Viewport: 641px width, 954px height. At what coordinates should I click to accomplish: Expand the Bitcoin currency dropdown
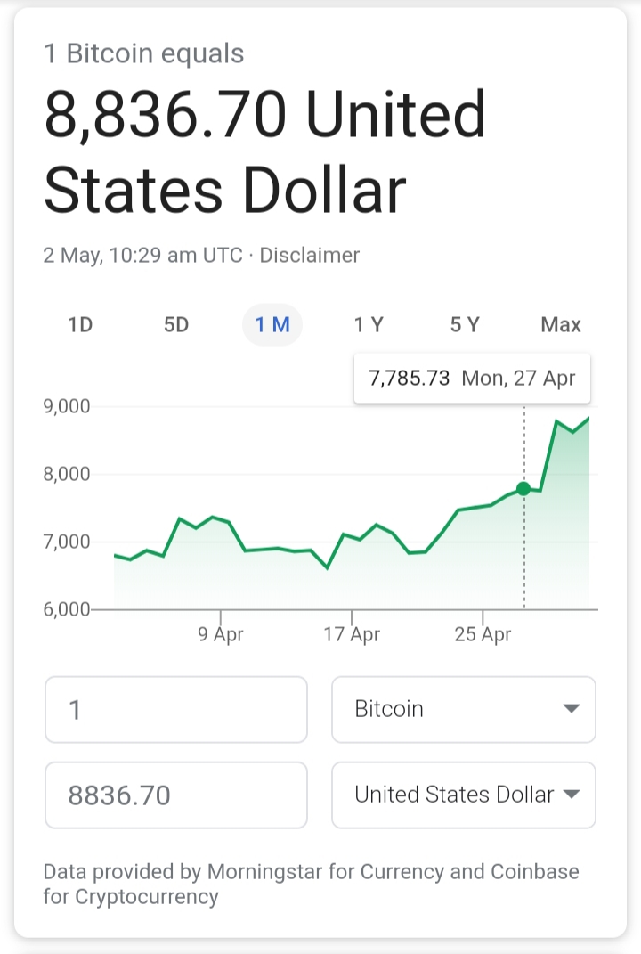click(463, 709)
